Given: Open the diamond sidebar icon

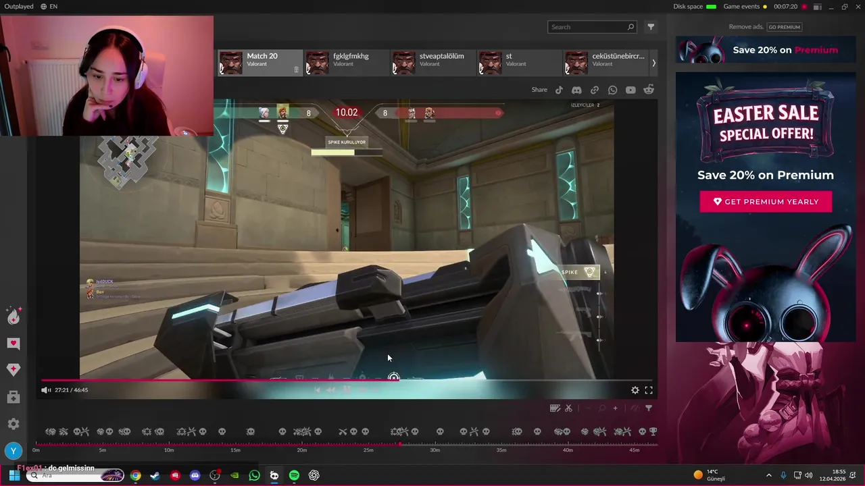Looking at the screenshot, I should [x=14, y=369].
